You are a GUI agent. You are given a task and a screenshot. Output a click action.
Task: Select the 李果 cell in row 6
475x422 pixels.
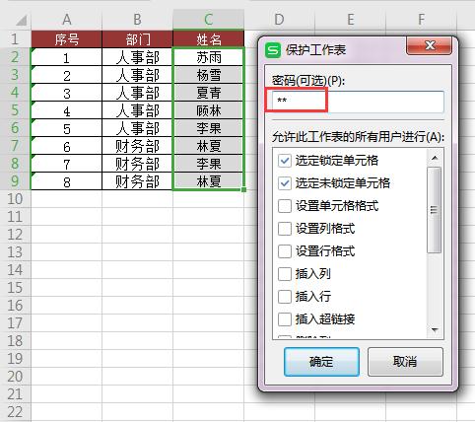208,128
